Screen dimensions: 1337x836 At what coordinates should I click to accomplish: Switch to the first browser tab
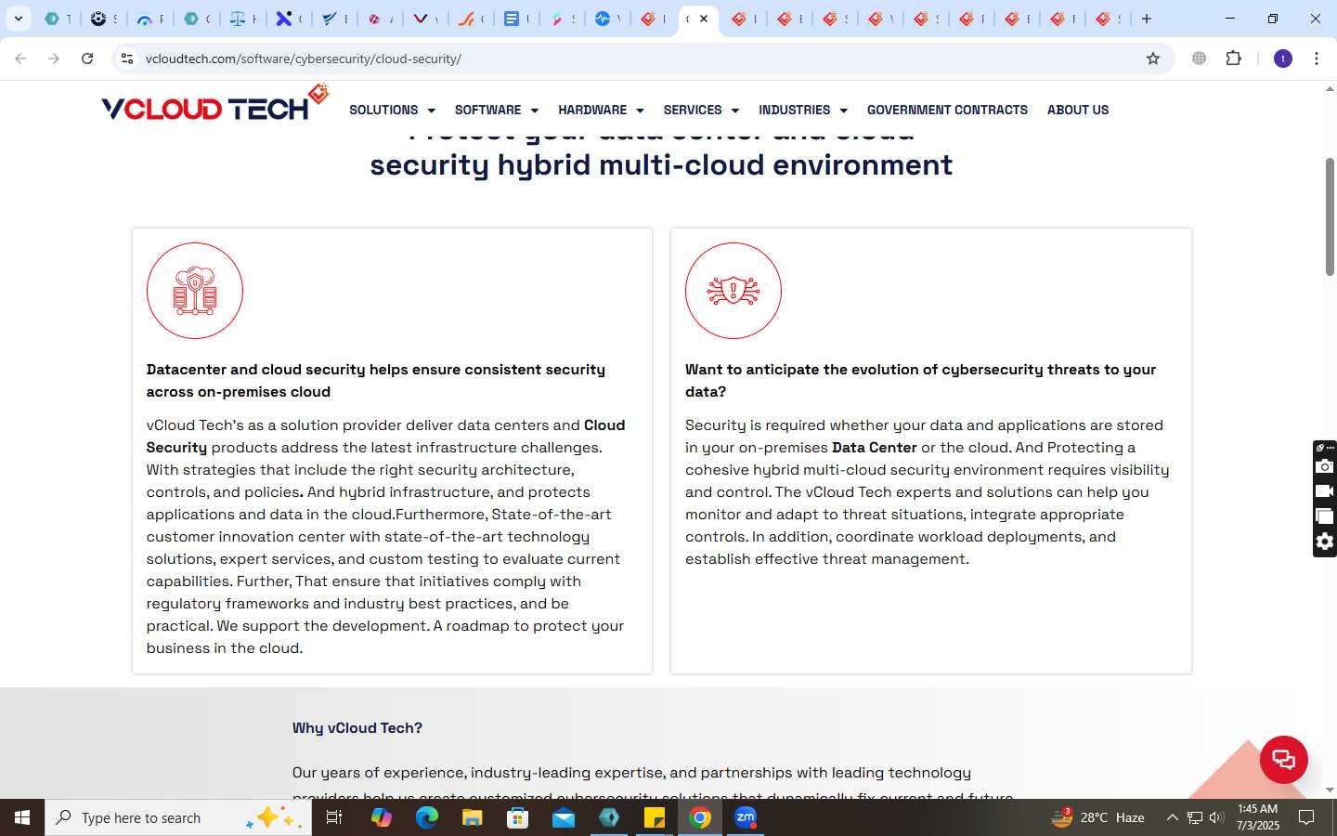(x=58, y=19)
